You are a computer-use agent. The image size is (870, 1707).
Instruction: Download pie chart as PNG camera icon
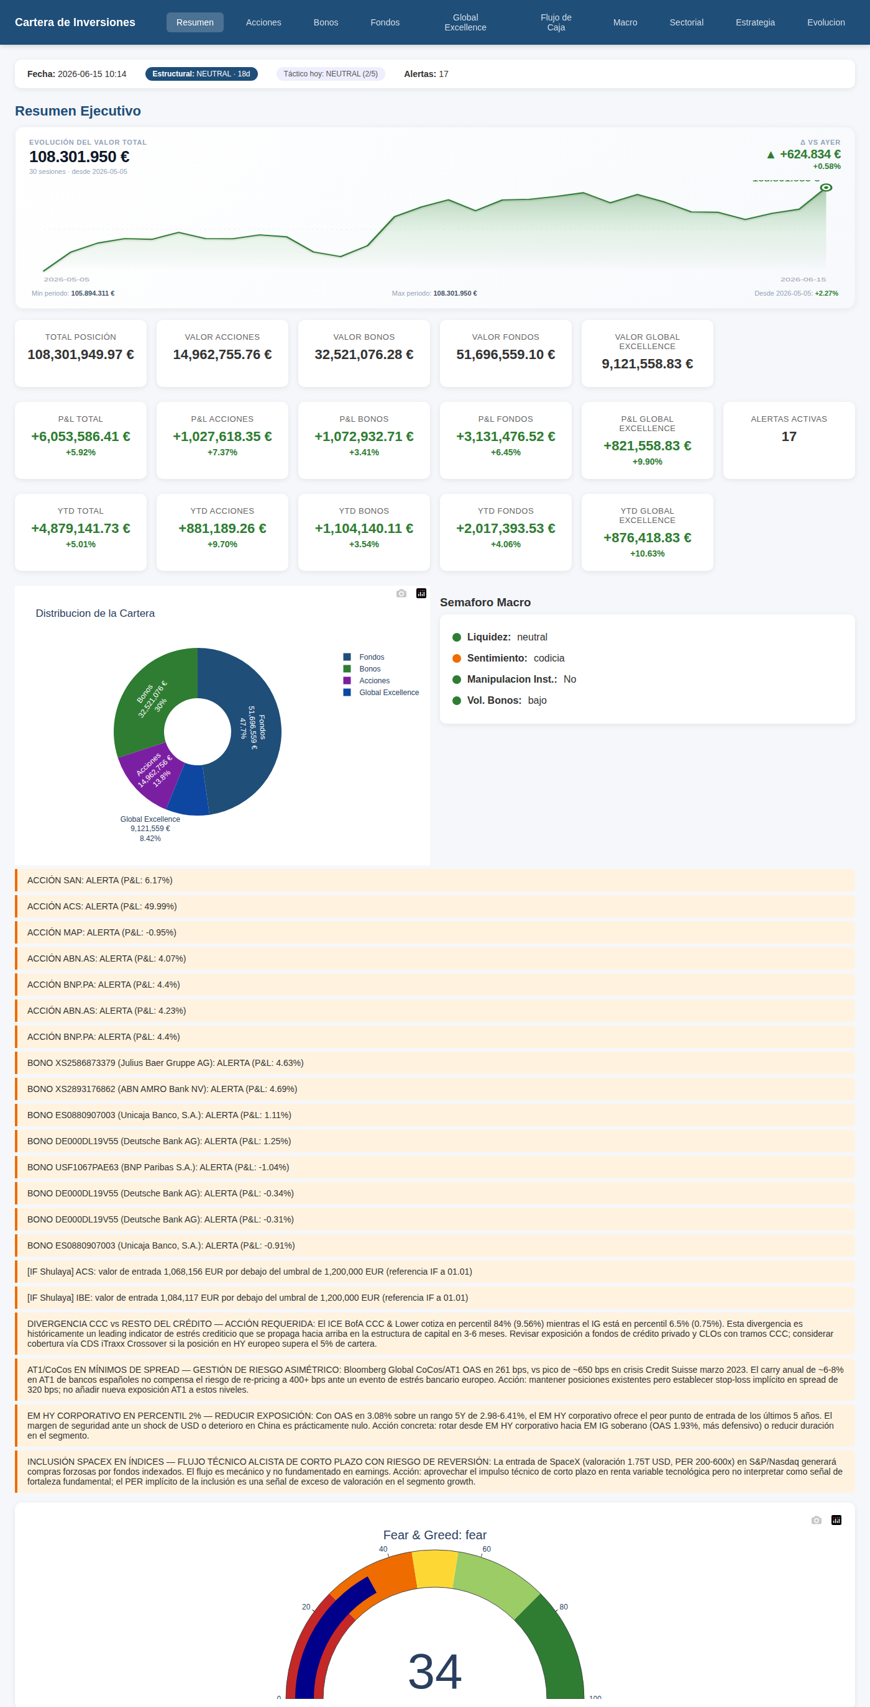tap(401, 593)
